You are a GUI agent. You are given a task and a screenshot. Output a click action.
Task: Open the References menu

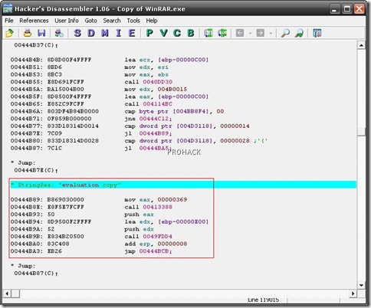[x=34, y=21]
